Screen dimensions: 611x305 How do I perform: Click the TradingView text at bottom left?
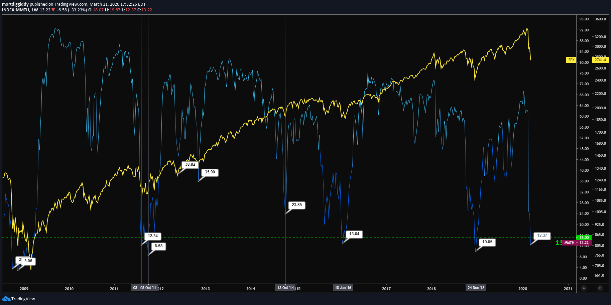click(23, 299)
